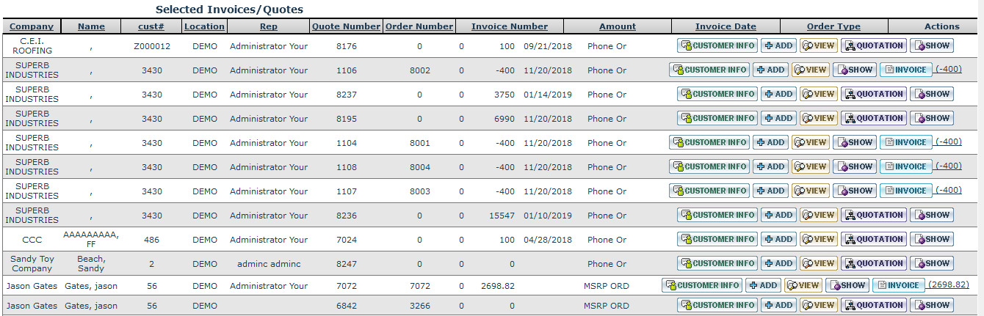Click Customer Info for C.E.I. Roofing
The image size is (984, 316).
pyautogui.click(x=717, y=45)
